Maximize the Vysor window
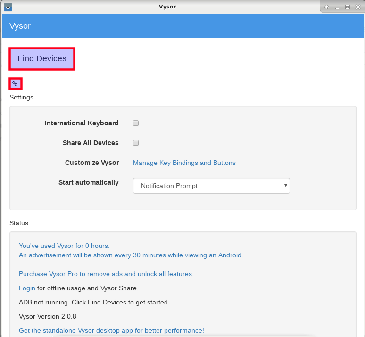 tap(348, 7)
